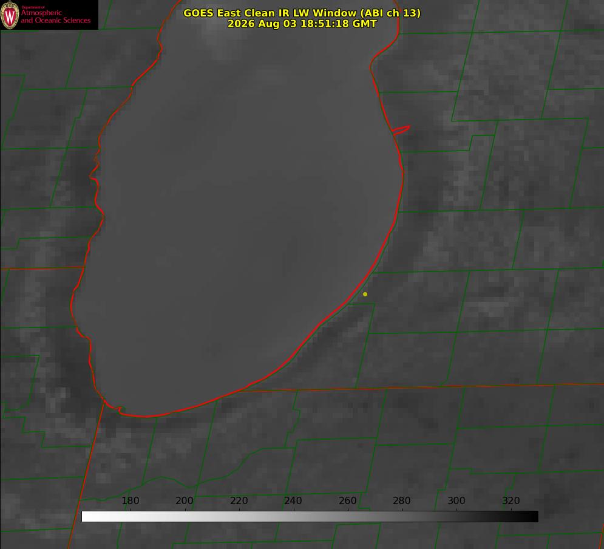
Task: Click the 200 tick label on the colorbar
Action: pos(185,500)
